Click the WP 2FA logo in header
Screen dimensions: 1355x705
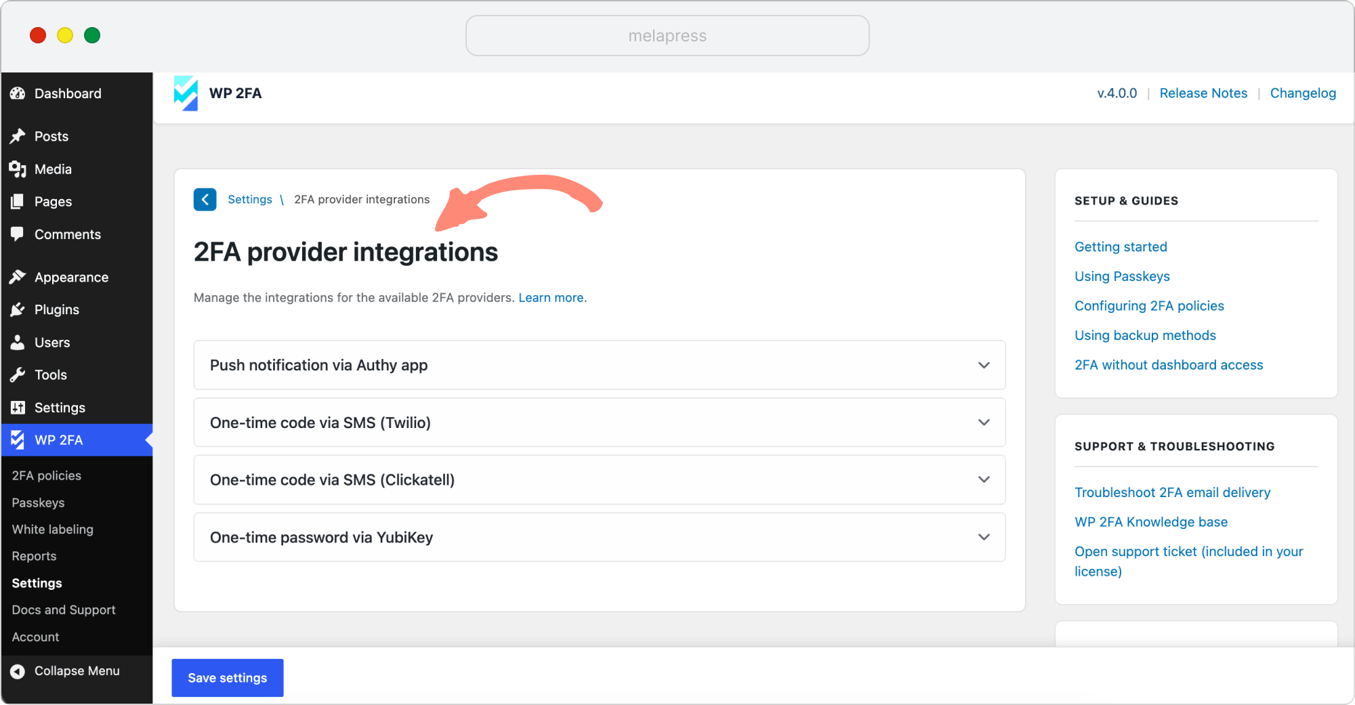[x=186, y=93]
